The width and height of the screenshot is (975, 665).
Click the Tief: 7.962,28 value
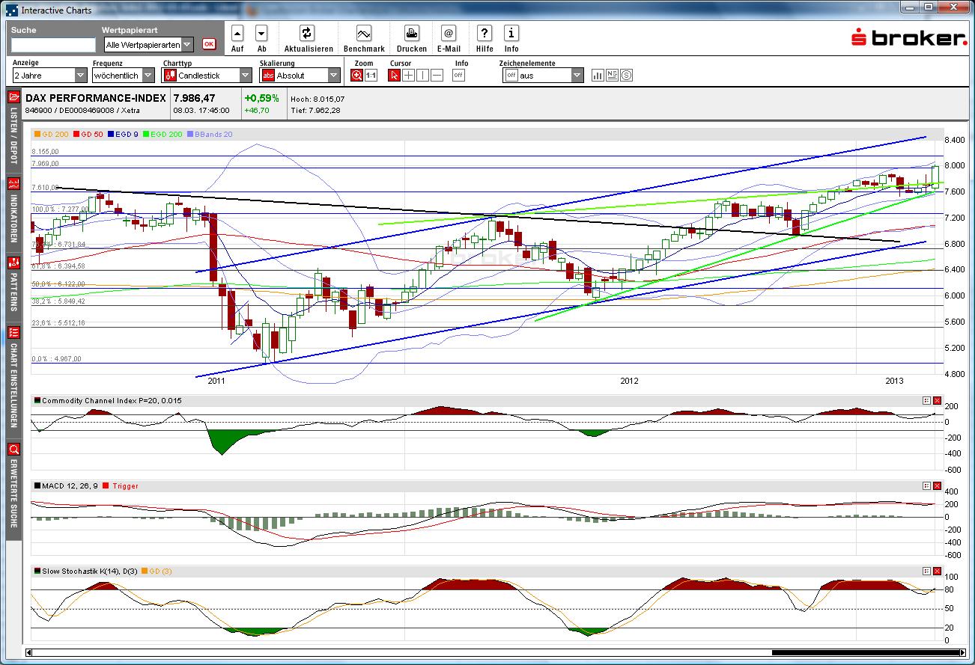click(315, 111)
